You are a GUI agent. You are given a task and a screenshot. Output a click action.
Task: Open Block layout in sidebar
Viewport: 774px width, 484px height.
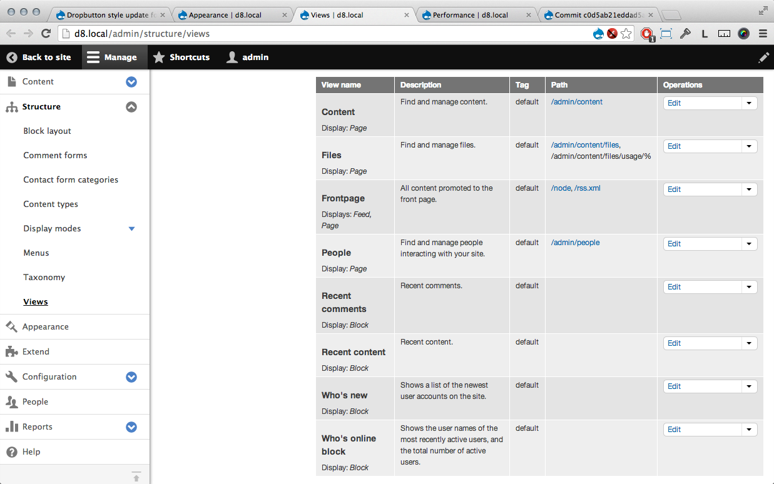pos(48,131)
